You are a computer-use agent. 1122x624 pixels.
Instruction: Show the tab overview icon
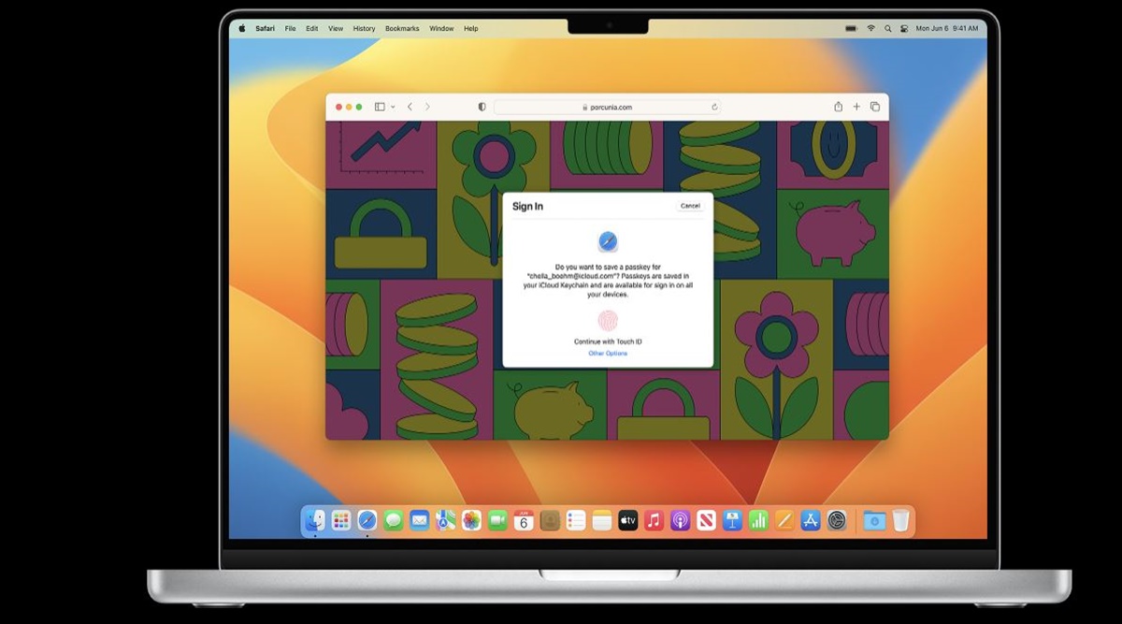point(875,107)
